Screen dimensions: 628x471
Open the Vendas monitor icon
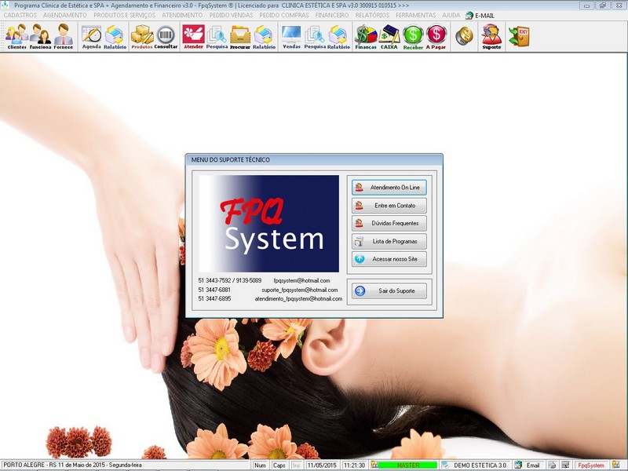pyautogui.click(x=291, y=37)
